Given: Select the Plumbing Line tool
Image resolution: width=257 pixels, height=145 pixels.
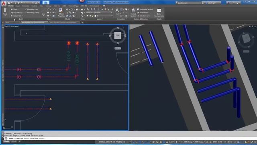Looking at the screenshot, I should pyautogui.click(x=31, y=9).
